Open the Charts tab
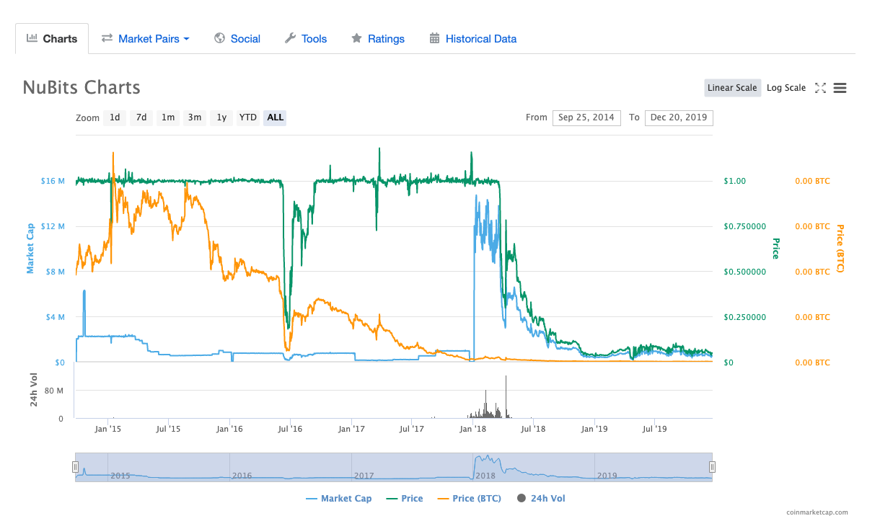The width and height of the screenshot is (893, 516). pos(52,39)
